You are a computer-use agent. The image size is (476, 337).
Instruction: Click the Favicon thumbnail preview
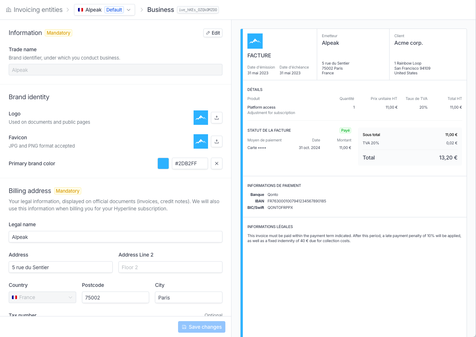[x=201, y=141]
